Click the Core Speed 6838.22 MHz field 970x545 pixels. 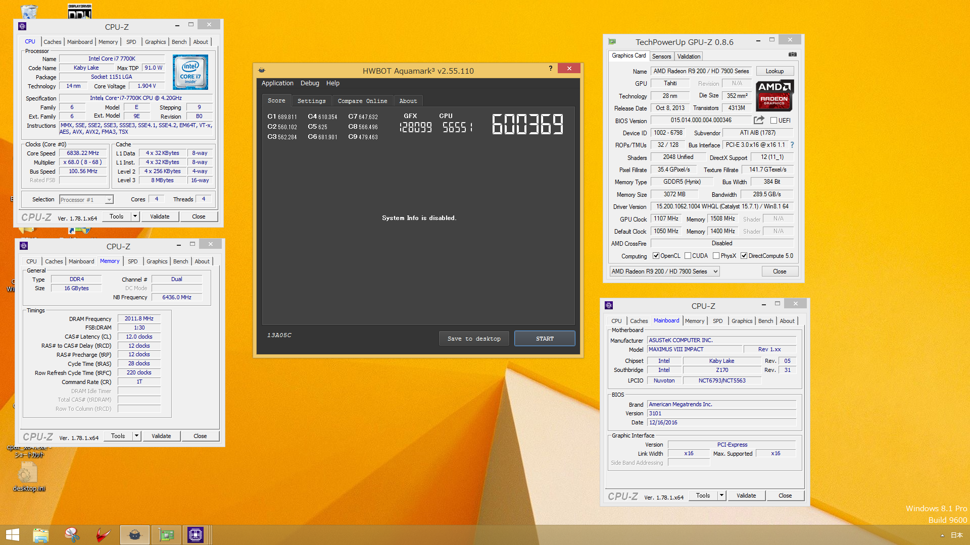pos(83,153)
